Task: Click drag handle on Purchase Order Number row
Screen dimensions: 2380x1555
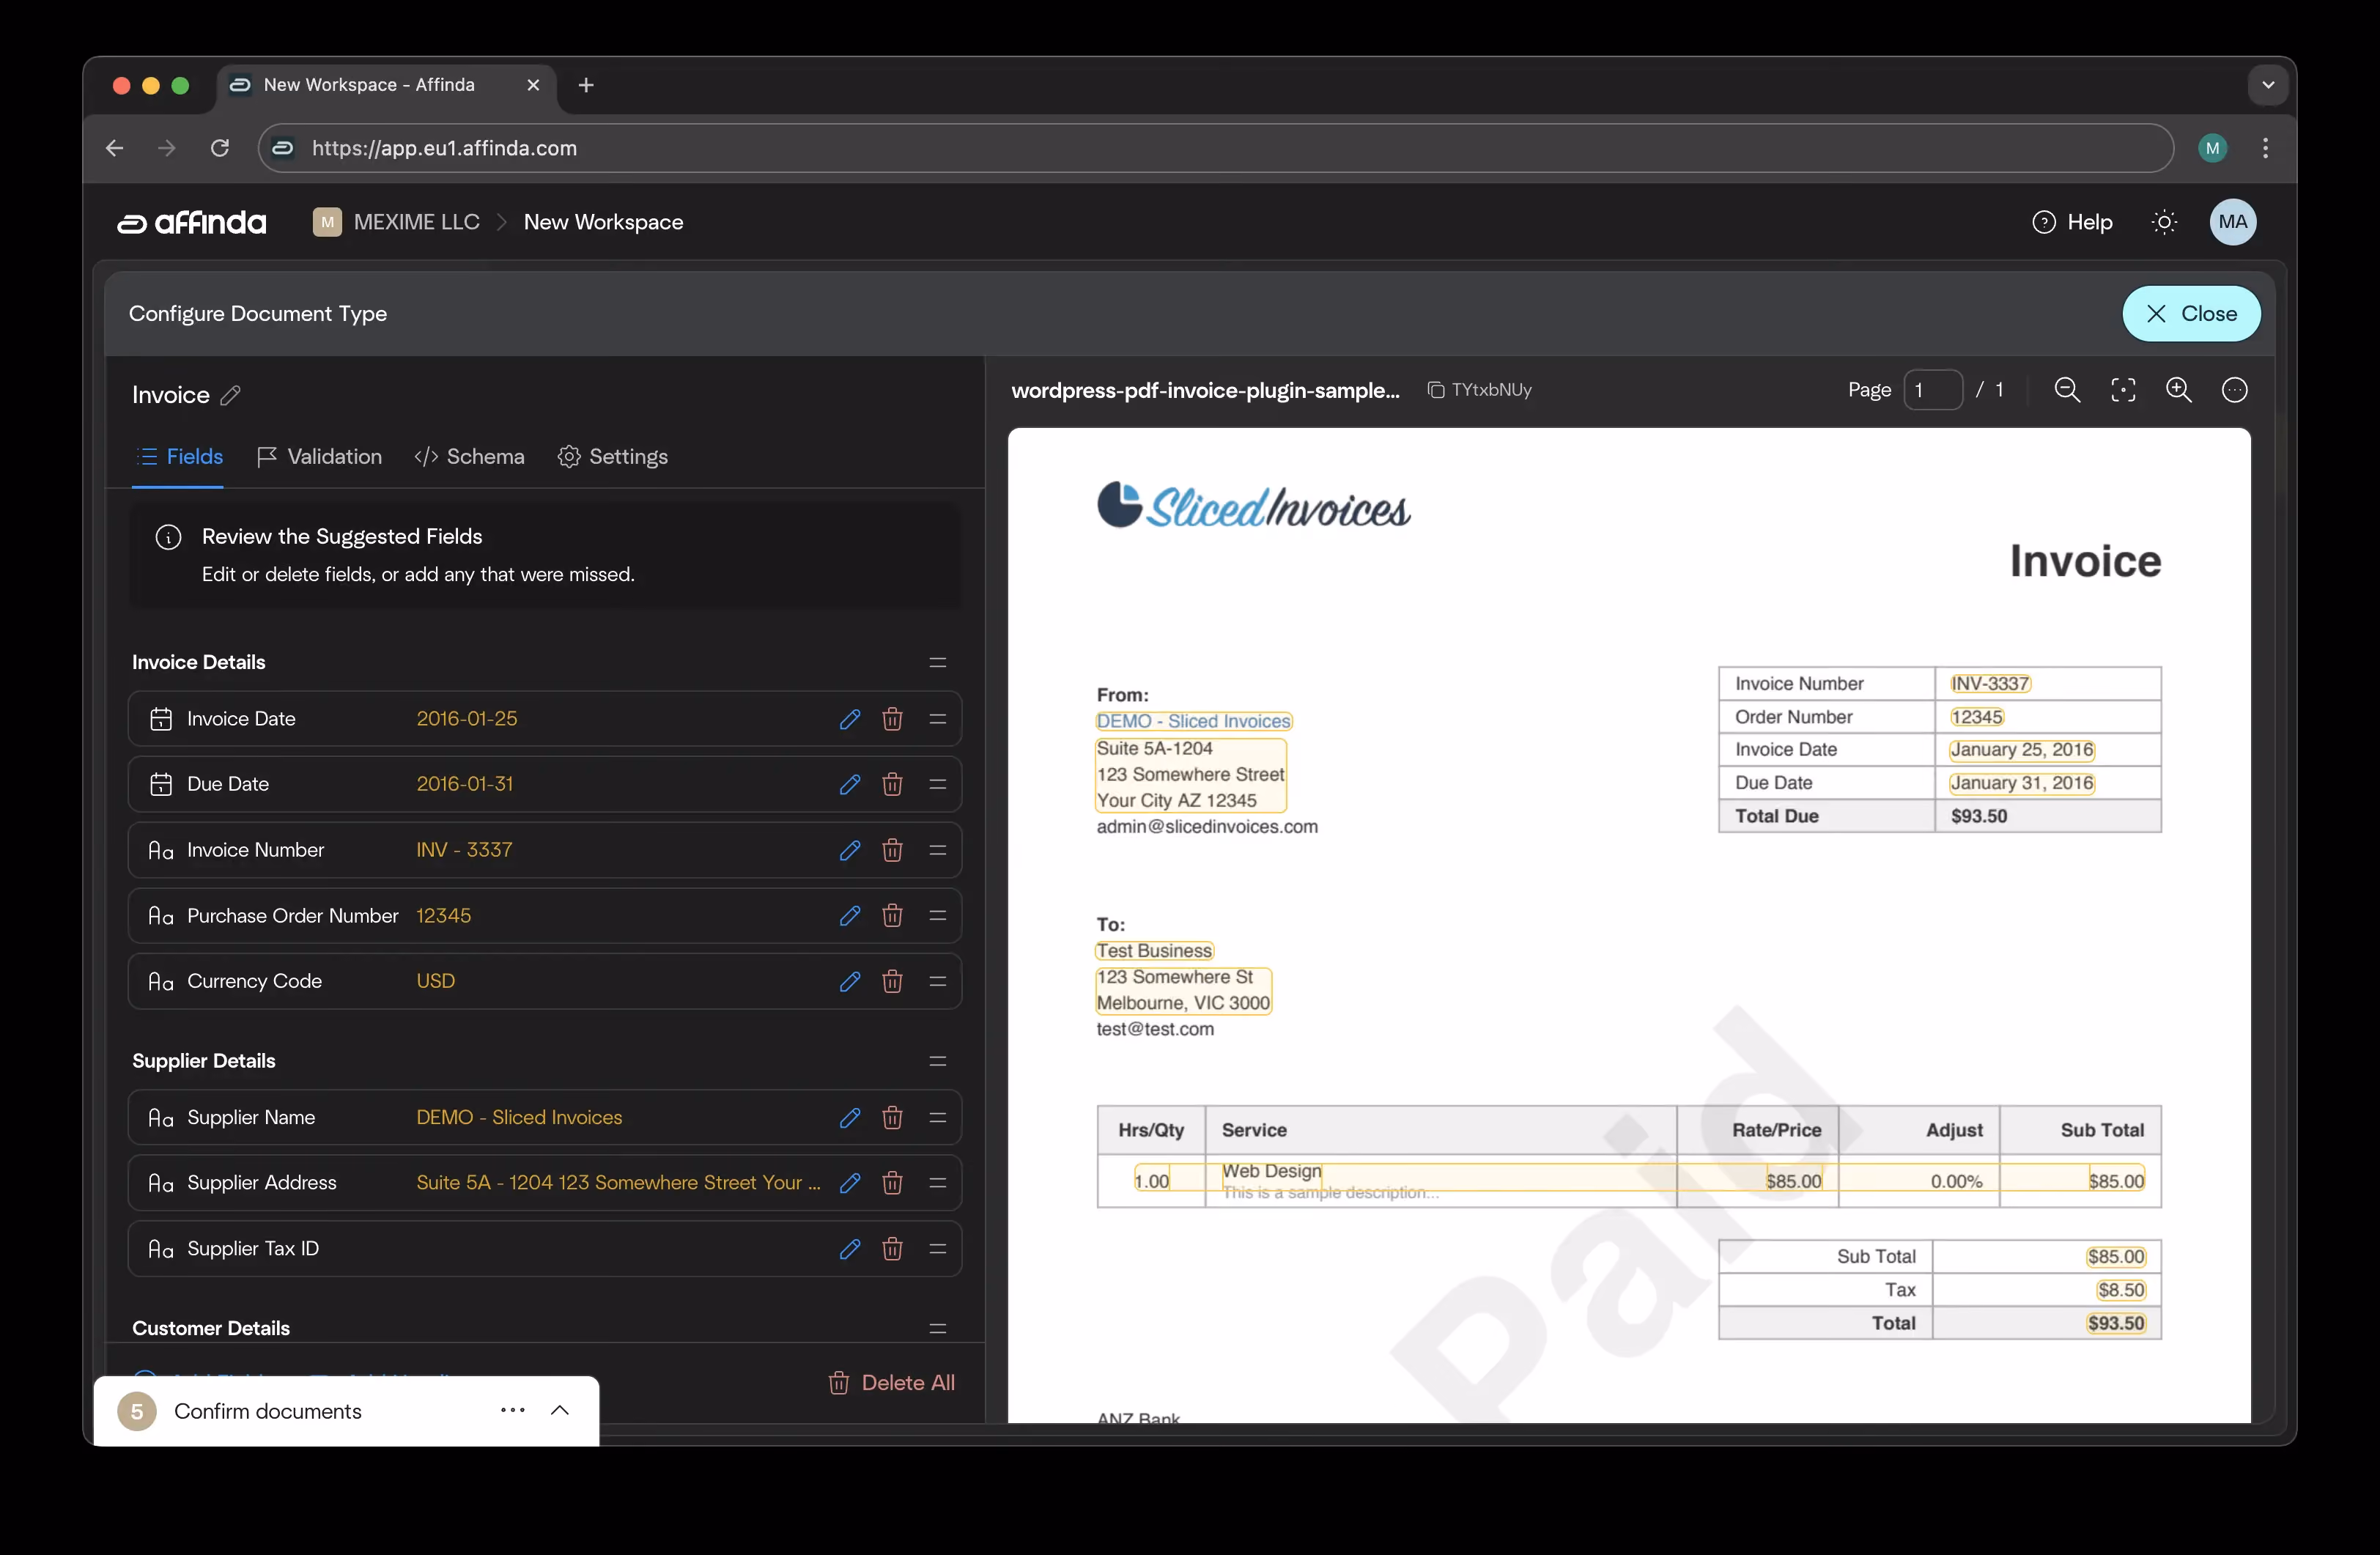Action: coord(937,915)
